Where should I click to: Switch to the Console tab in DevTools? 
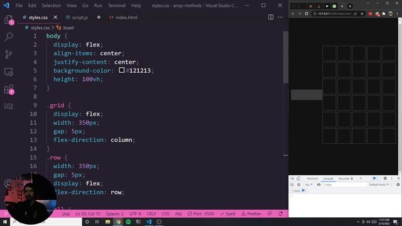click(x=328, y=178)
